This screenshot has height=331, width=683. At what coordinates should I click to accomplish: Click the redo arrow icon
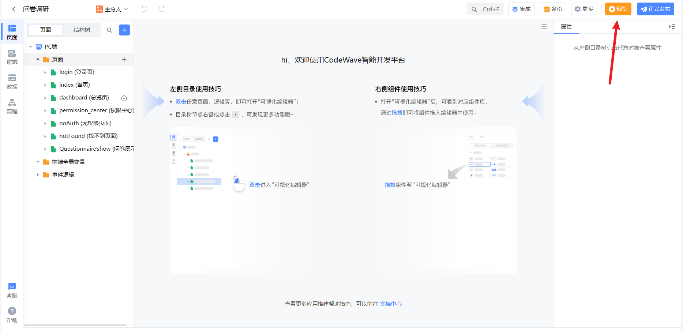point(161,9)
